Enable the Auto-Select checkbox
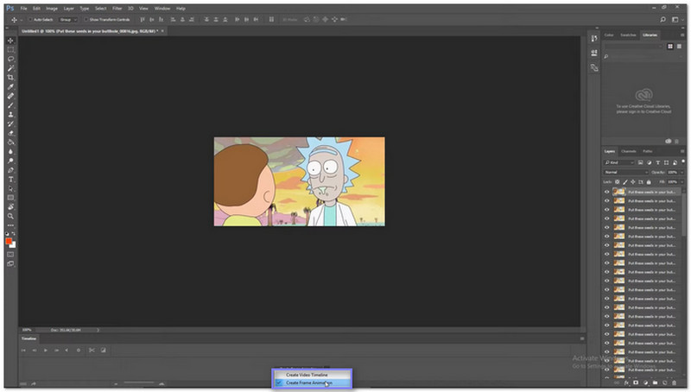This screenshot has height=392, width=691. [30, 19]
